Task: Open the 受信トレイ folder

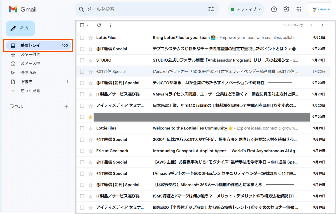Action: click(39, 45)
